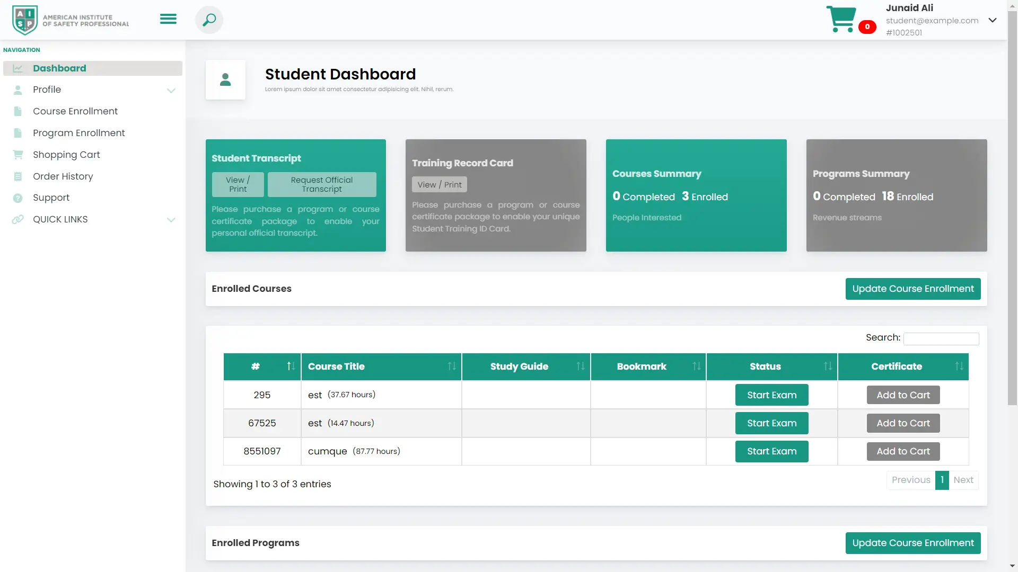Toggle sort on Status column
Viewport: 1018px width, 572px height.
(827, 367)
